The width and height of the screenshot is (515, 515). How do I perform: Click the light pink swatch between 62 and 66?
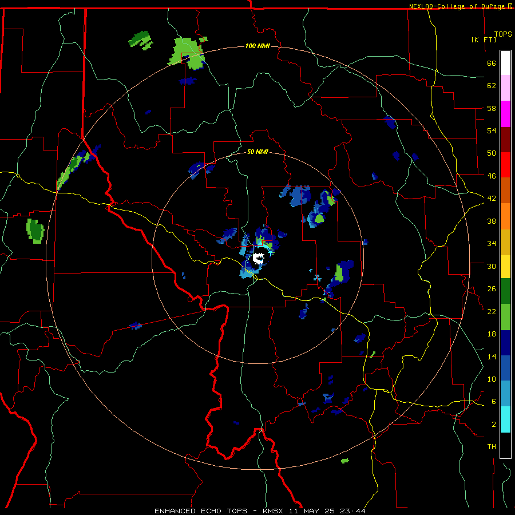pyautogui.click(x=505, y=88)
